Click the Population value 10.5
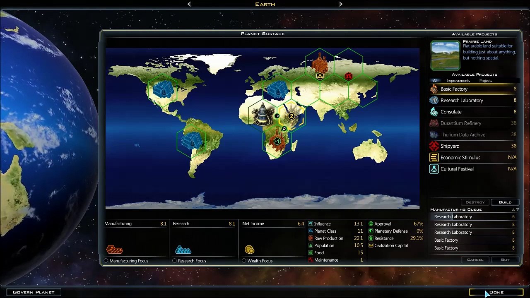Viewport: 530px width, 298px height. pos(358,245)
